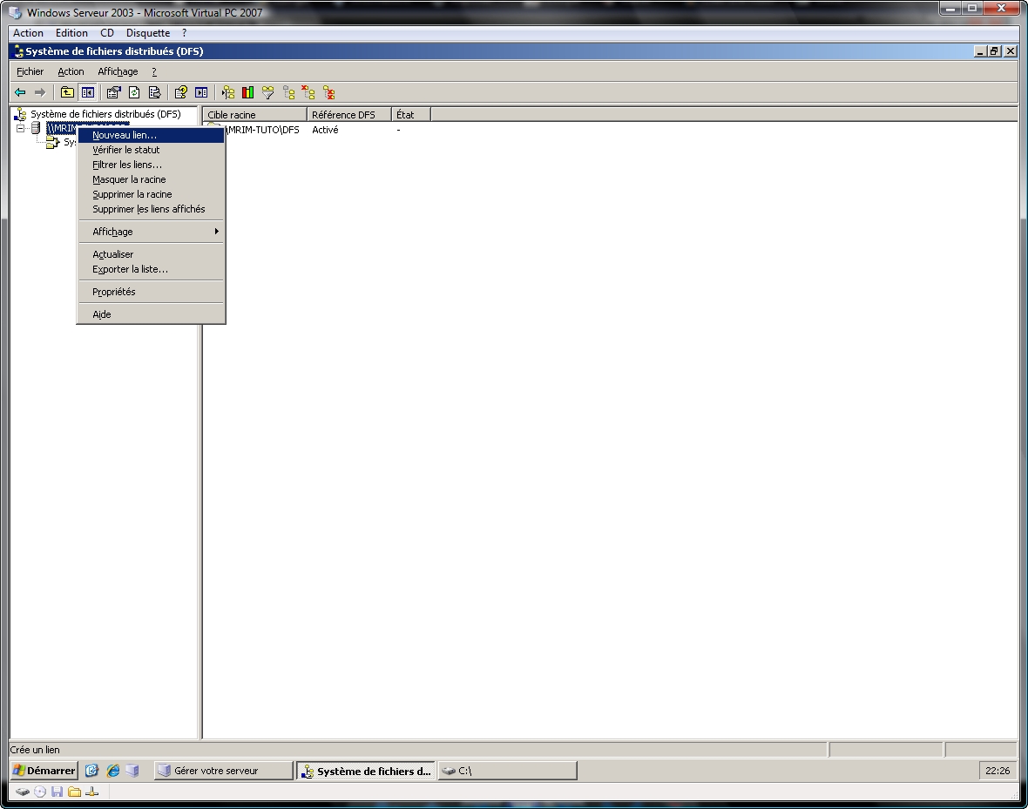Choose Masquer la racine in context menu
The image size is (1028, 809).
tap(151, 179)
